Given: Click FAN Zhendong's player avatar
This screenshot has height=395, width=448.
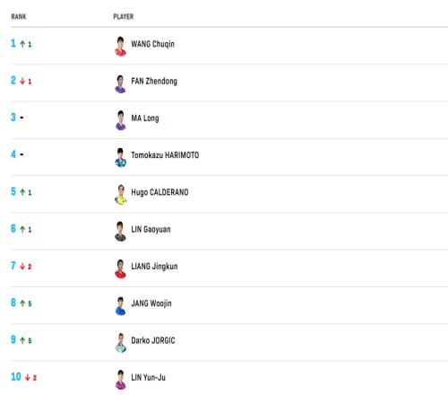Looking at the screenshot, I should point(121,83).
